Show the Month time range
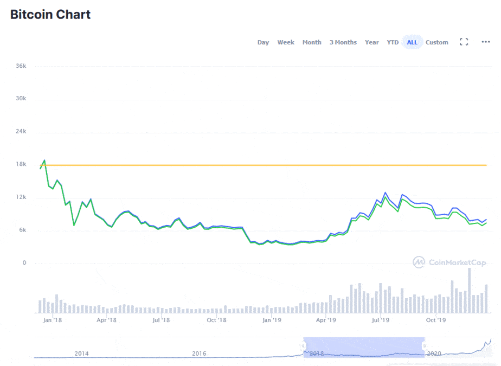The width and height of the screenshot is (501, 366). (x=312, y=42)
